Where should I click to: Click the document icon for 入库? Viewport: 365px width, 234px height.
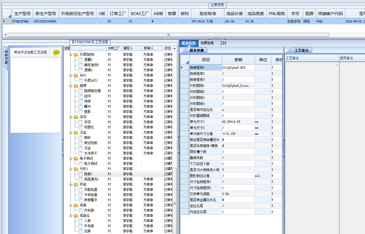81,221
